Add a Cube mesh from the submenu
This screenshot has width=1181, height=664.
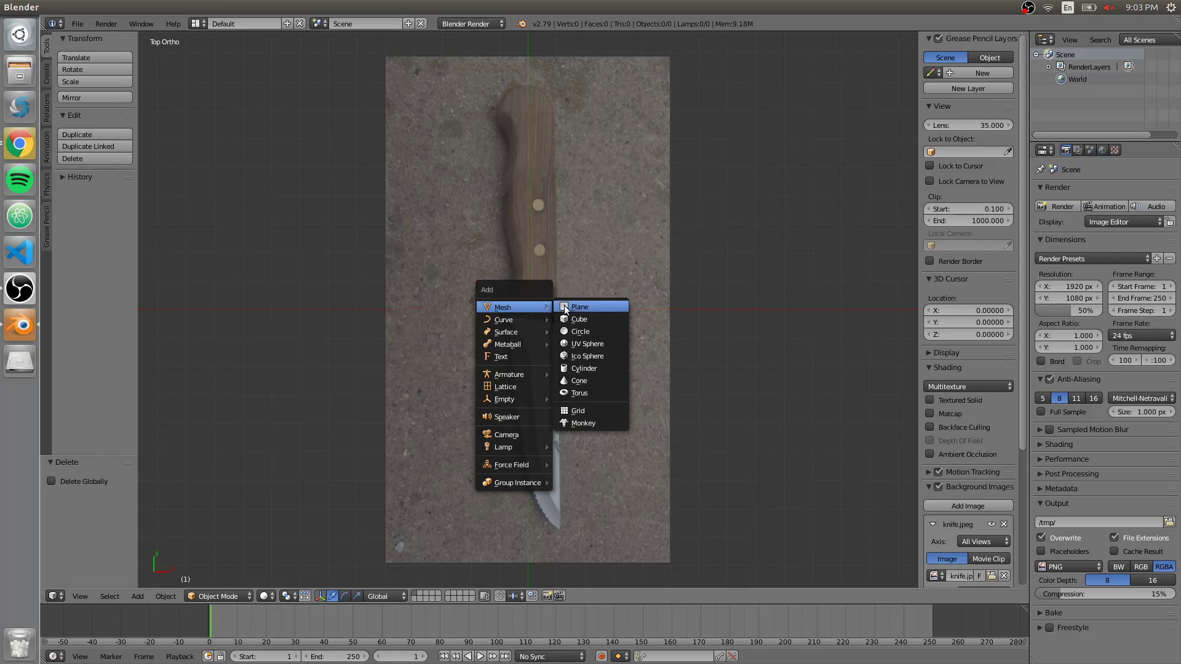click(x=590, y=319)
